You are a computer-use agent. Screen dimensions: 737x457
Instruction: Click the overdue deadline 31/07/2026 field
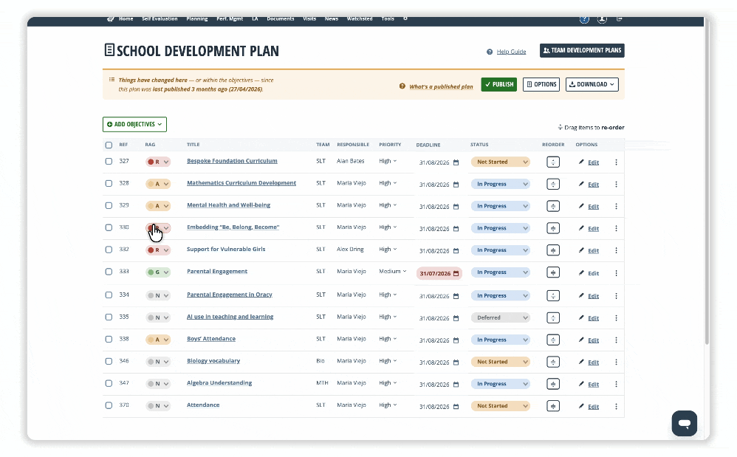coord(439,273)
